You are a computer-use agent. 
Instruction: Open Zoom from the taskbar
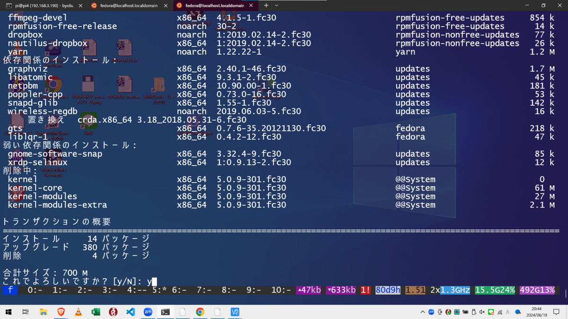tap(148, 312)
